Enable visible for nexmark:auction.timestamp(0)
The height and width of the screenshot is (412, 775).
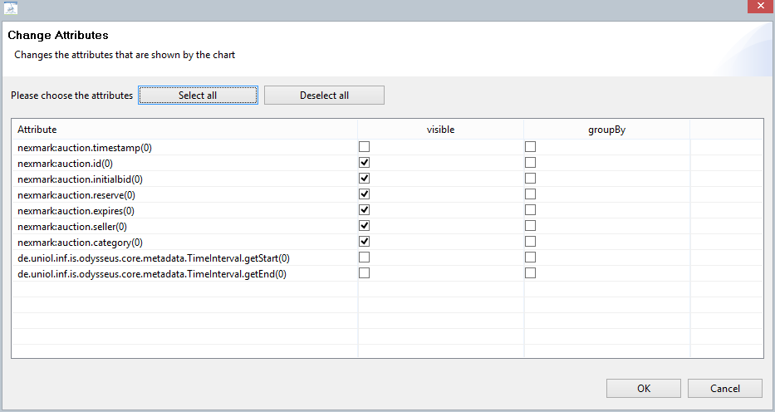click(364, 147)
